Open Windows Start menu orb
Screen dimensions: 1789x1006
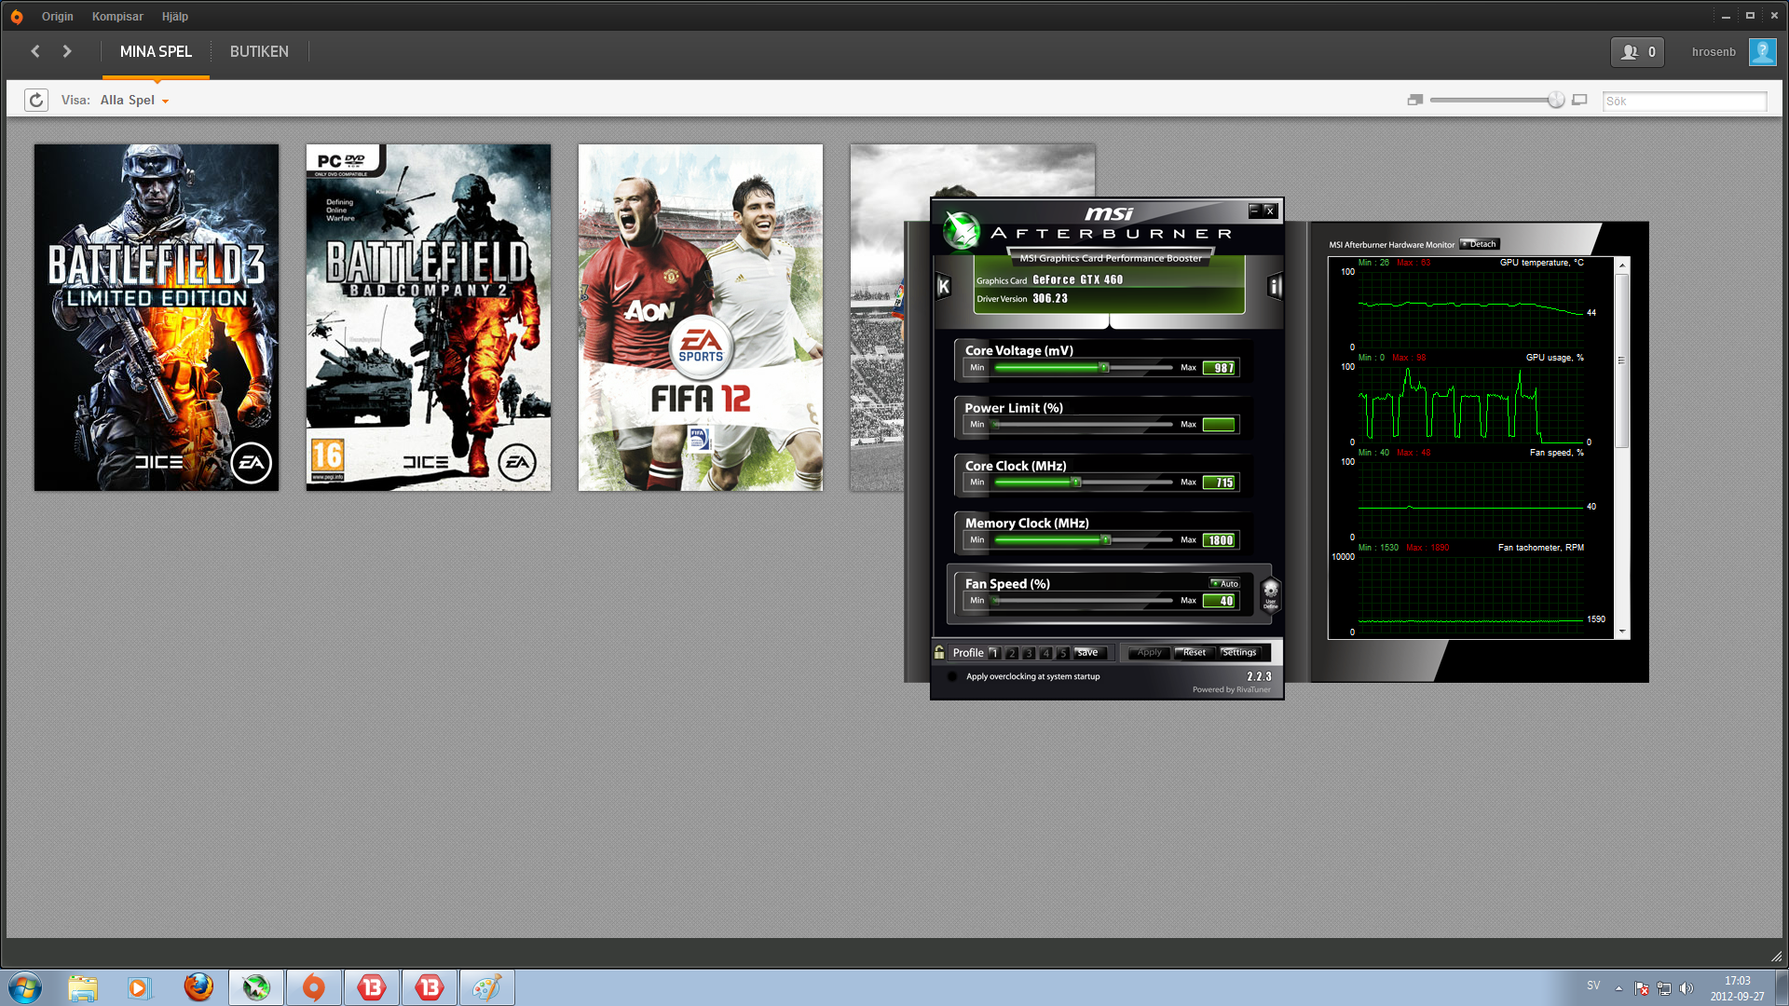[25, 987]
